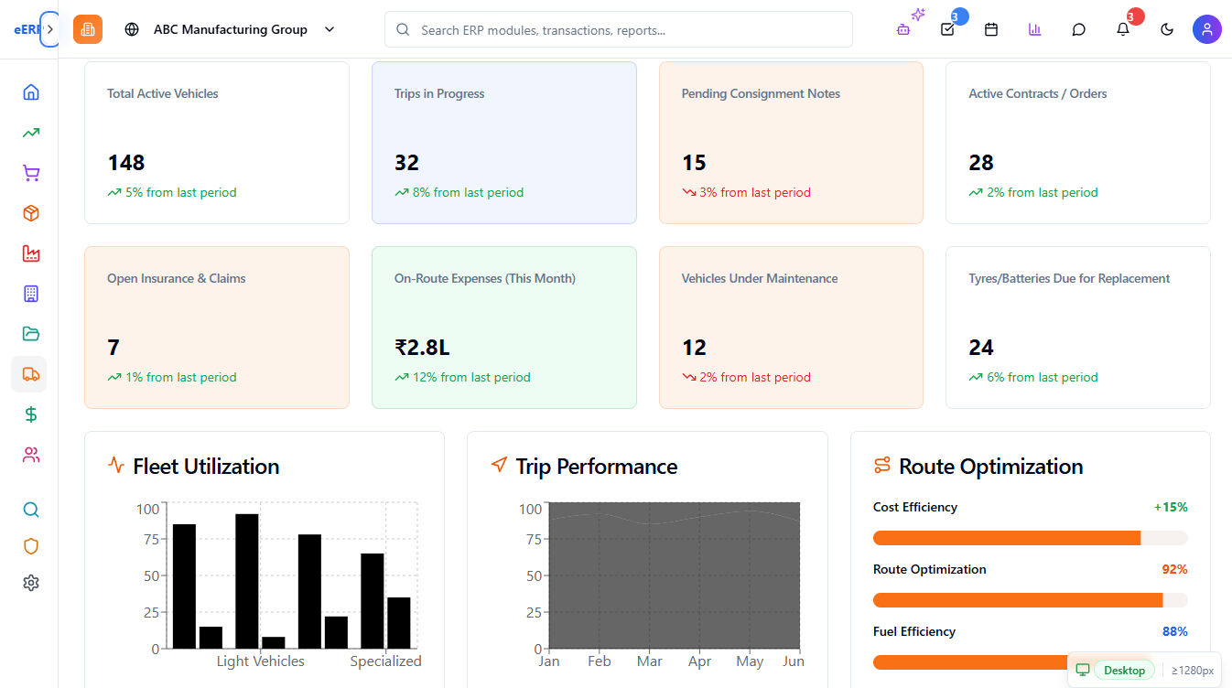Click the ERP search input field
This screenshot has width=1232, height=688.
[x=619, y=29]
